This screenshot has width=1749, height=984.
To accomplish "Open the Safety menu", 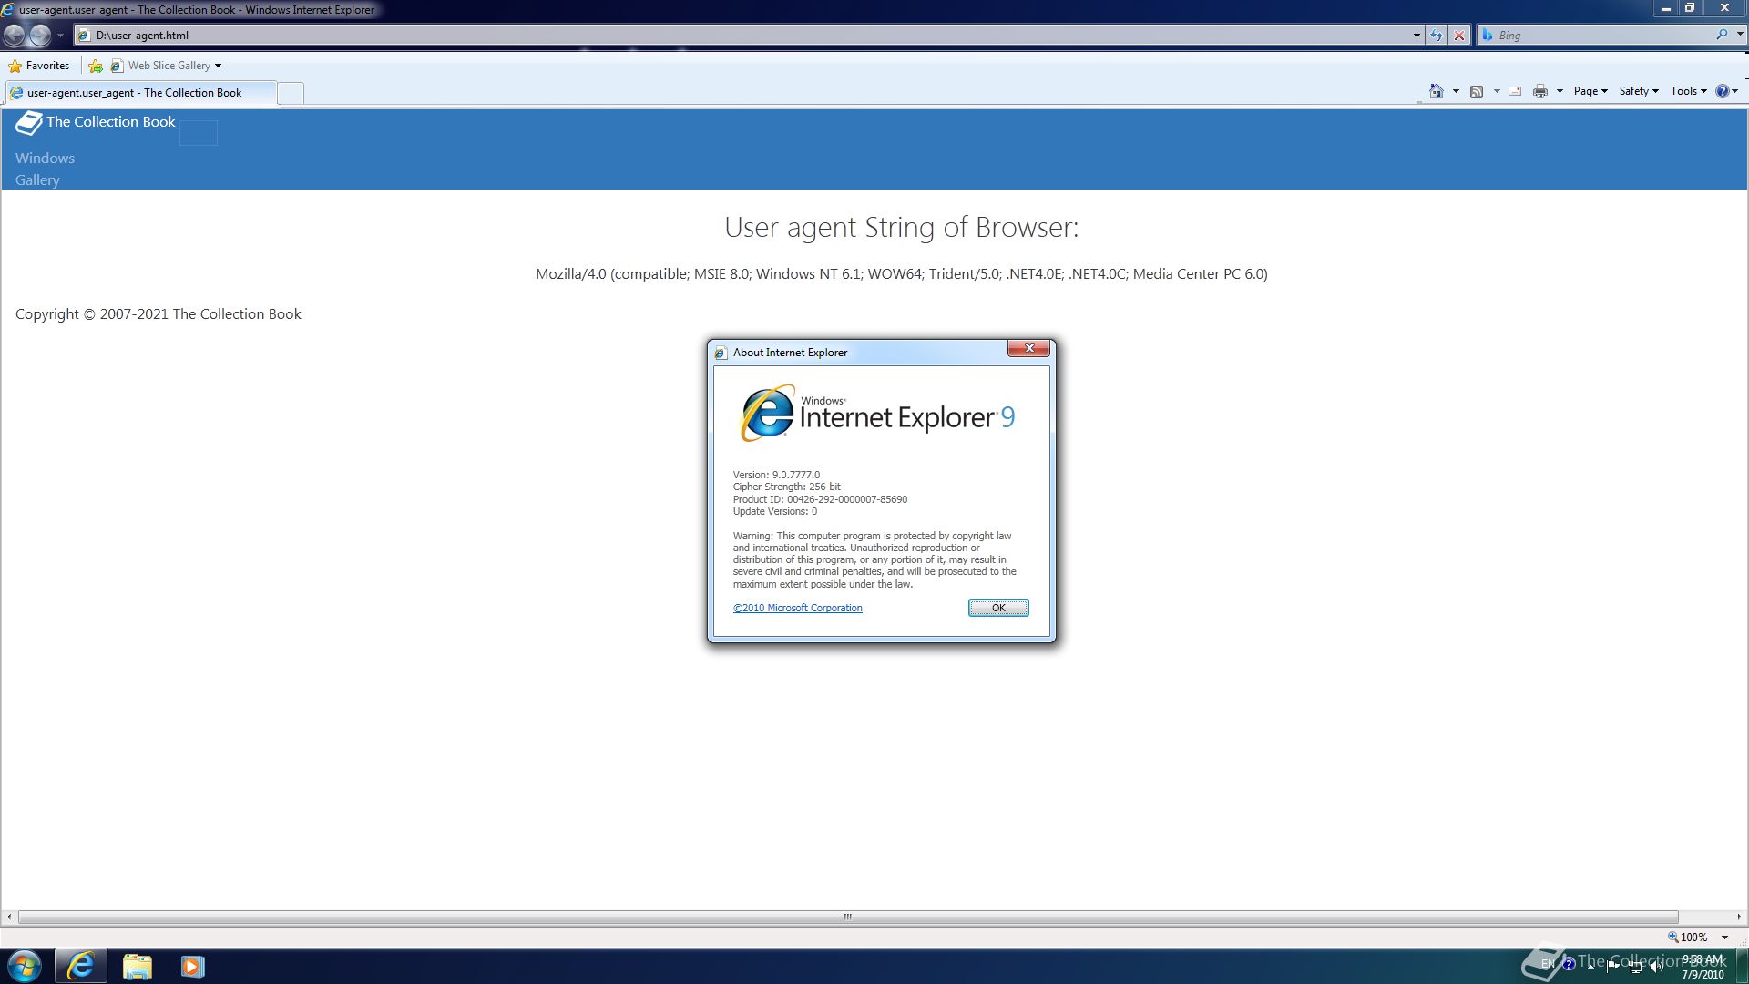I will 1638,91.
